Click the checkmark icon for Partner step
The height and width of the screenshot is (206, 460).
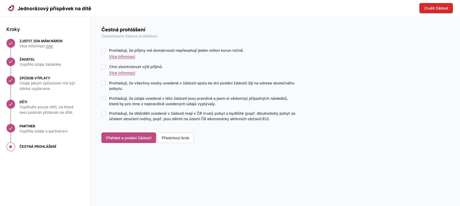coord(11,128)
